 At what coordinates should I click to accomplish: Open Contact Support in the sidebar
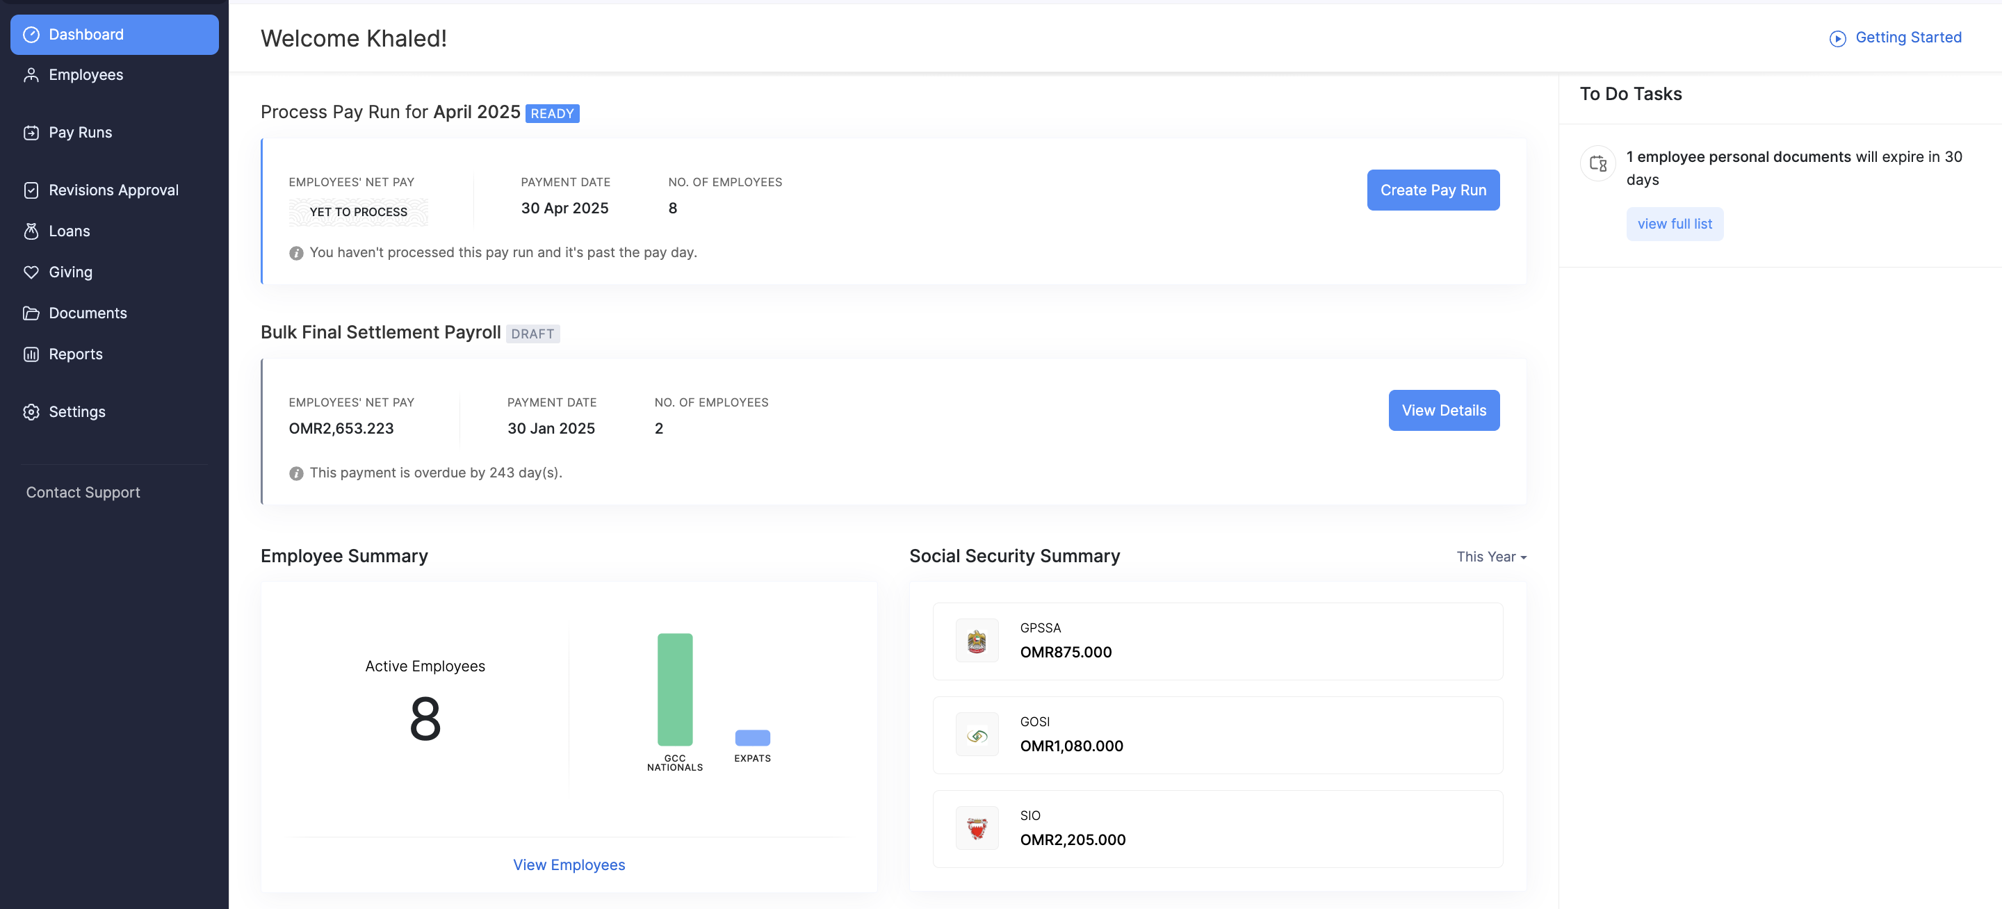coord(83,493)
